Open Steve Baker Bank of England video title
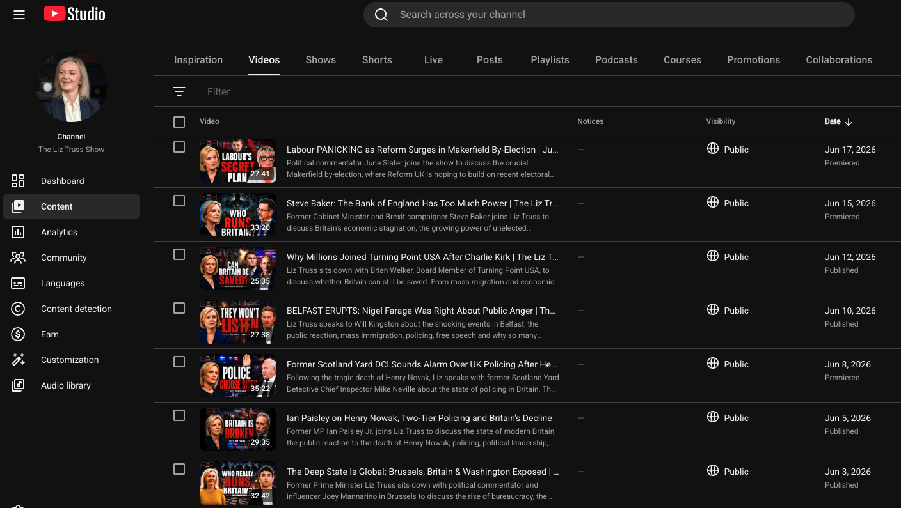This screenshot has width=901, height=508. [422, 203]
